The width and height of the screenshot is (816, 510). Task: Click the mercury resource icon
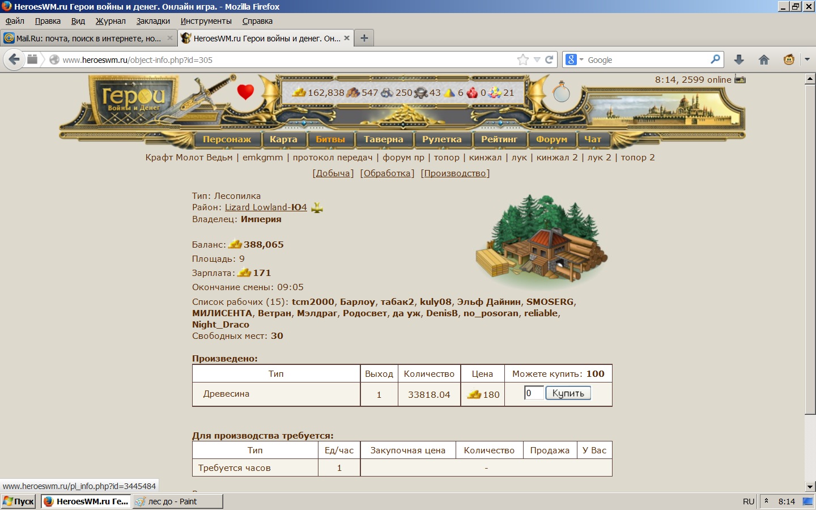point(421,92)
